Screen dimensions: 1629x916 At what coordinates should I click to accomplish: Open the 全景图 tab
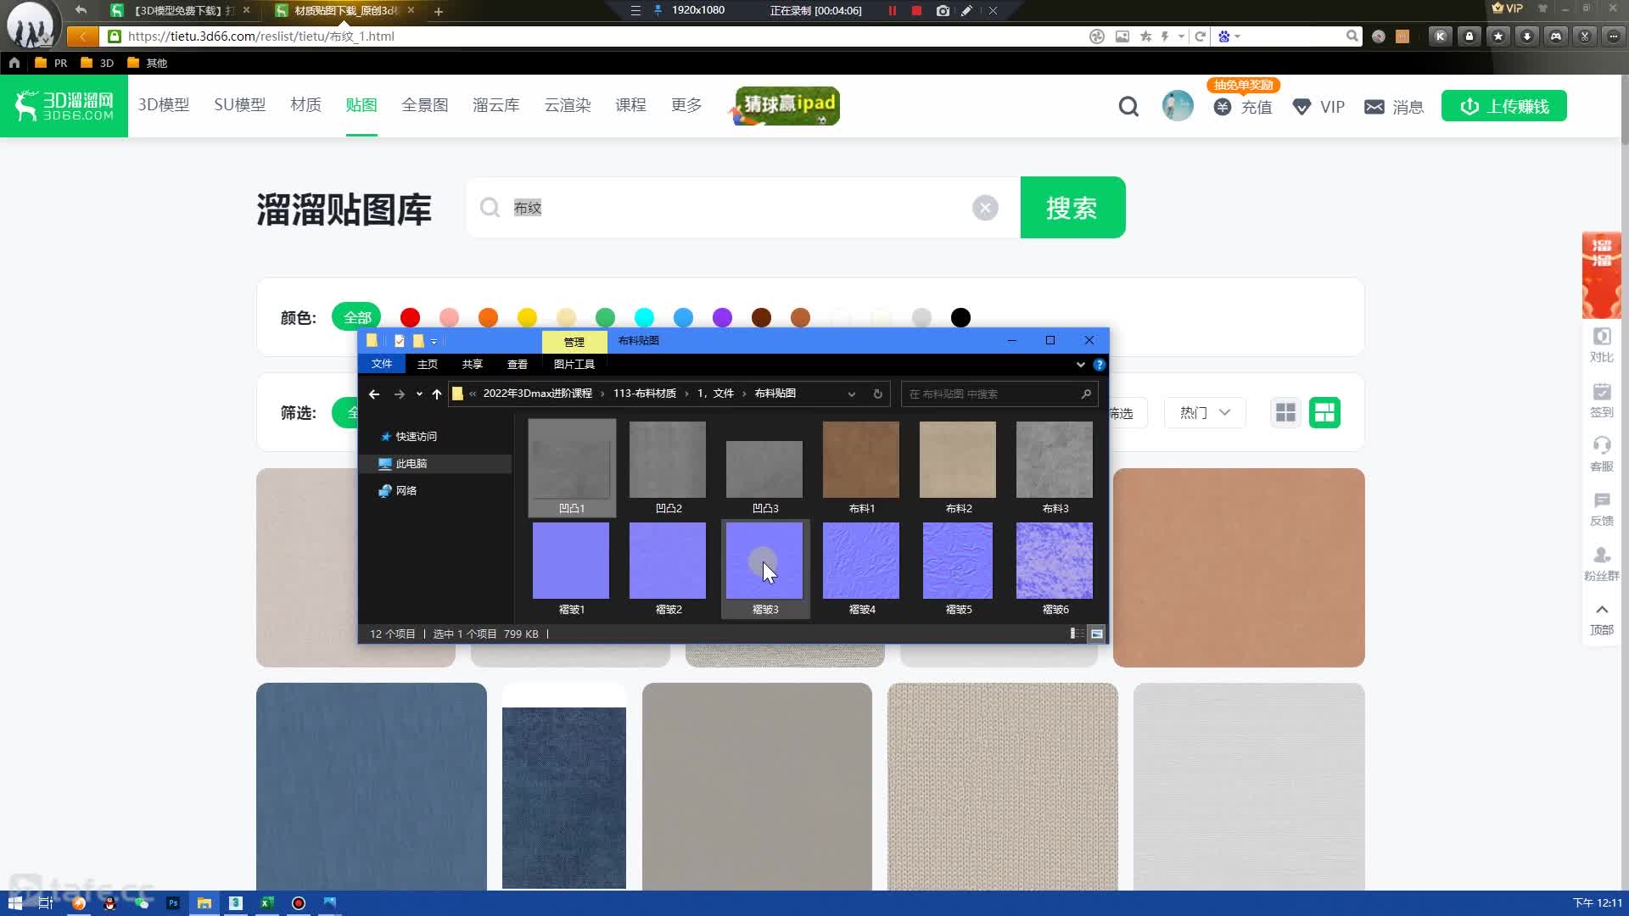click(x=424, y=105)
